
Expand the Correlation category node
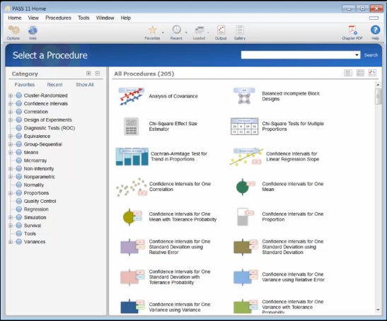(11, 112)
